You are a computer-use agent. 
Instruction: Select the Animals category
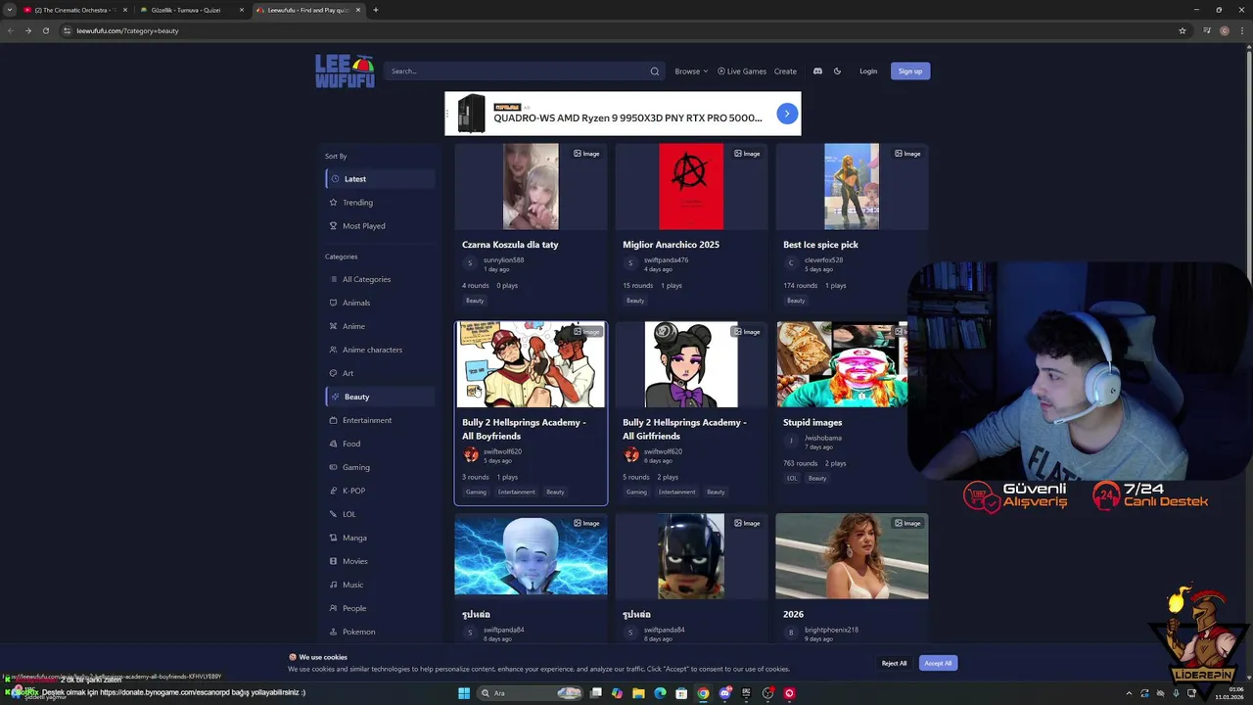tap(381, 303)
